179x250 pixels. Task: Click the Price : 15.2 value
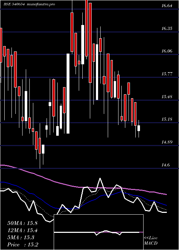pos(23,245)
